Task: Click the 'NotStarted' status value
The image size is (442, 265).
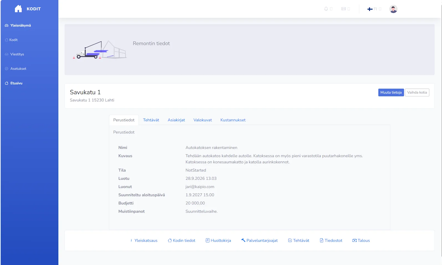Action: click(196, 170)
